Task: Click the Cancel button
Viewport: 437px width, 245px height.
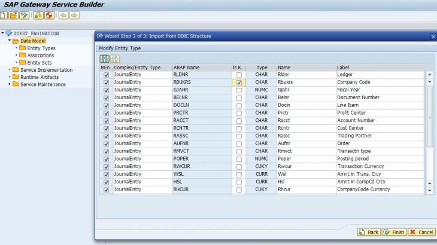Action: pyautogui.click(x=421, y=232)
